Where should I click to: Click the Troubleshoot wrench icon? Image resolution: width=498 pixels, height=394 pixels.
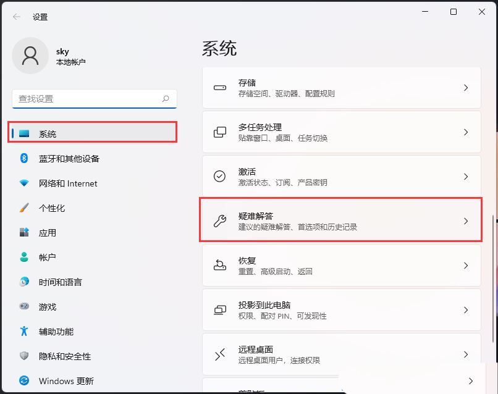coord(220,221)
